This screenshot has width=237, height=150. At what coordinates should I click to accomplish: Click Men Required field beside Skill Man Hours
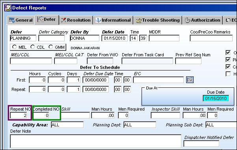123,115
